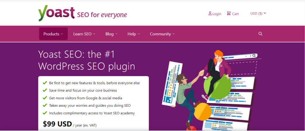Click the hero illustration of two people
Image resolution: width=305 pixels, height=131 pixels.
(x=211, y=90)
